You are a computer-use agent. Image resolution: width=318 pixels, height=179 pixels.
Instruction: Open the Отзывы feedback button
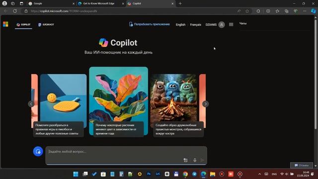(x=302, y=166)
